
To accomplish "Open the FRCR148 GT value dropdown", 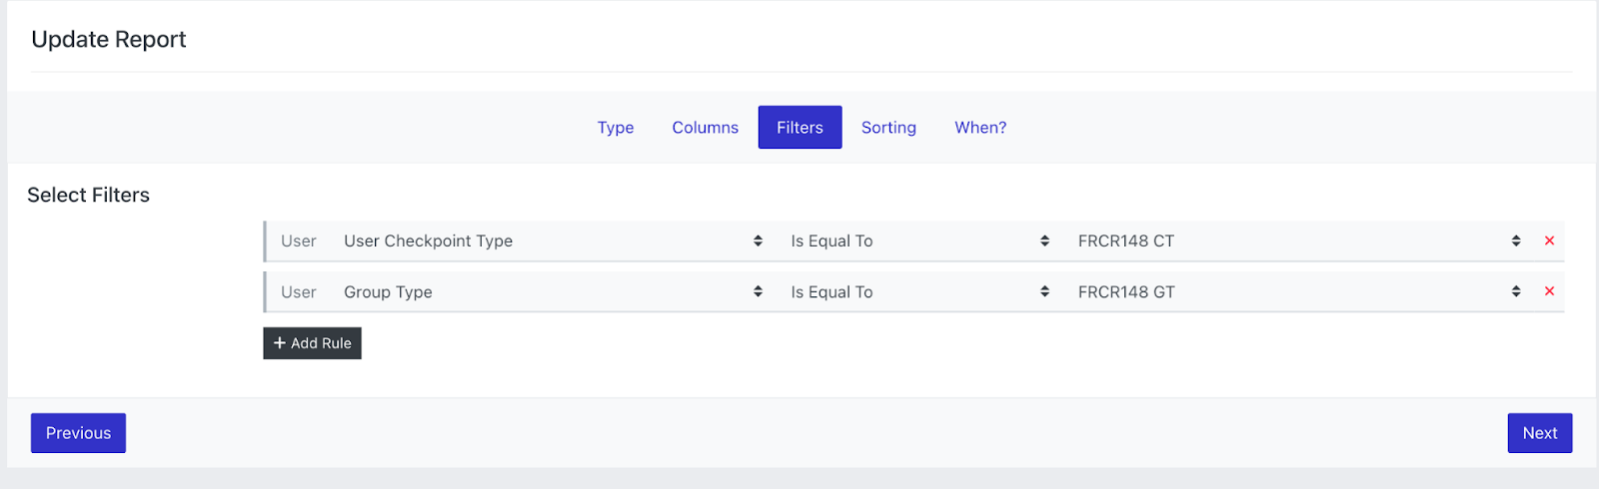I will pyautogui.click(x=1289, y=291).
